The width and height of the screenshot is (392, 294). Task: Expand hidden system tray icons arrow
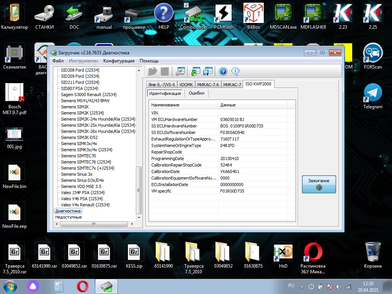click(302, 286)
